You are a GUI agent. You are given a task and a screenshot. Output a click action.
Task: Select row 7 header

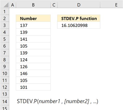(x=4, y=53)
